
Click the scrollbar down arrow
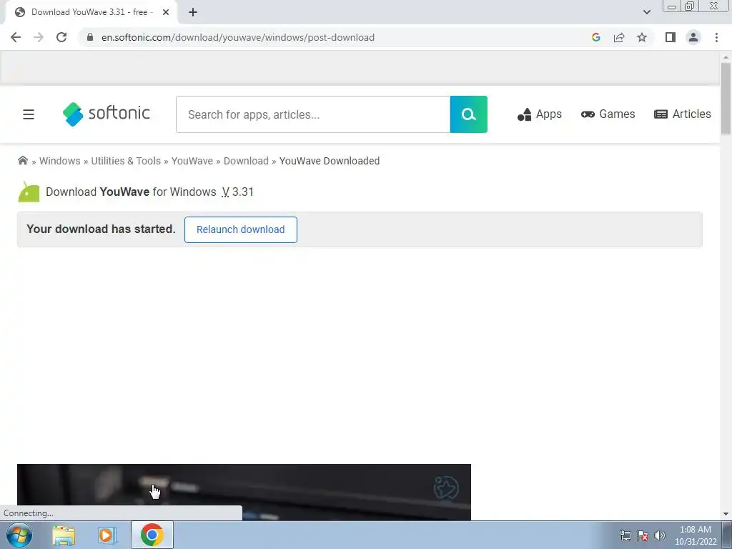click(726, 514)
